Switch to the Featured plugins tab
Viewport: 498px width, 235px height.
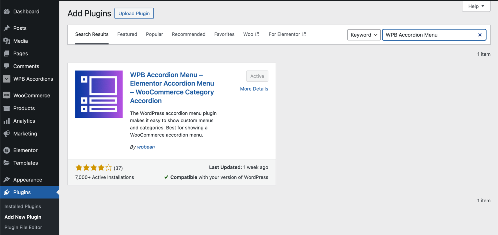point(127,34)
